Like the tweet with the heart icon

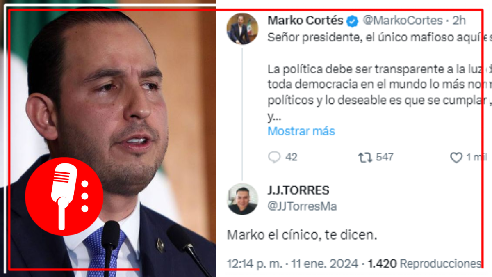click(456, 158)
